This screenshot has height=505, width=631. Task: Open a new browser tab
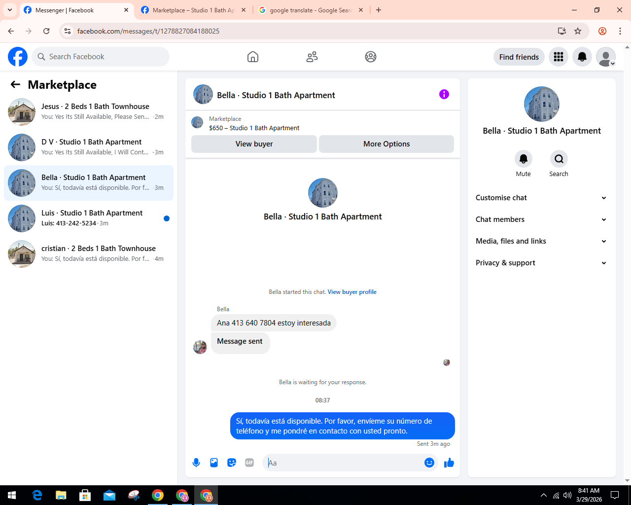coord(379,10)
